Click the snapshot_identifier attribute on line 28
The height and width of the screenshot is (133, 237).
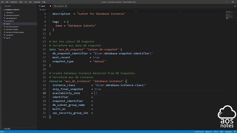pos(68,101)
